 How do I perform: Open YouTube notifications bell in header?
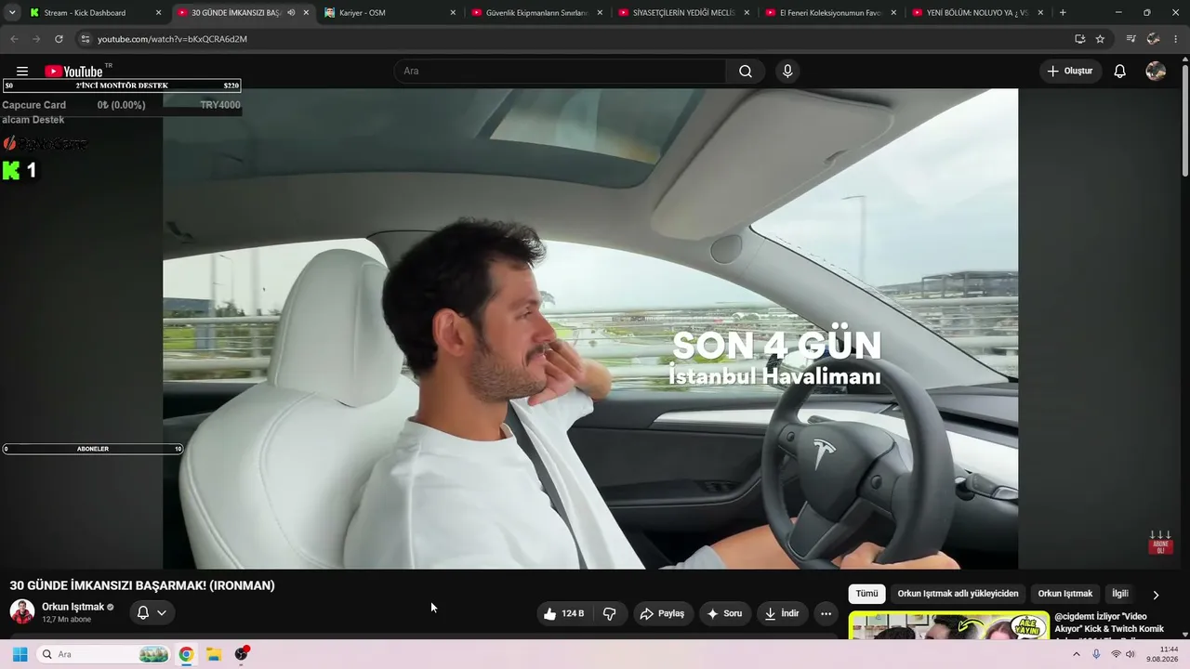point(1120,72)
